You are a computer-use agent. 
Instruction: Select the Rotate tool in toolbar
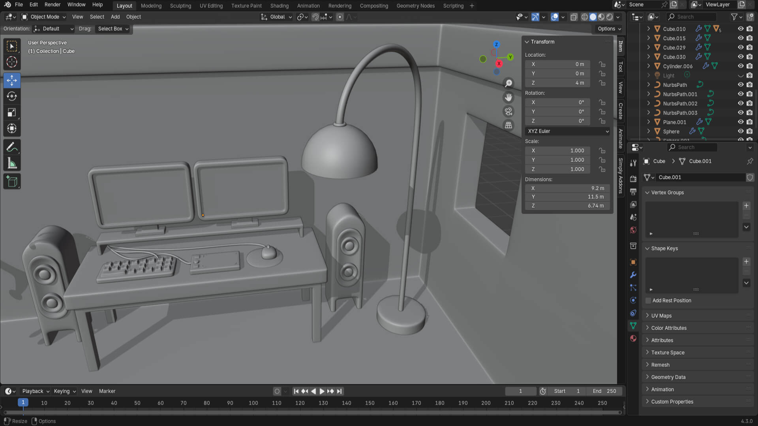12,96
